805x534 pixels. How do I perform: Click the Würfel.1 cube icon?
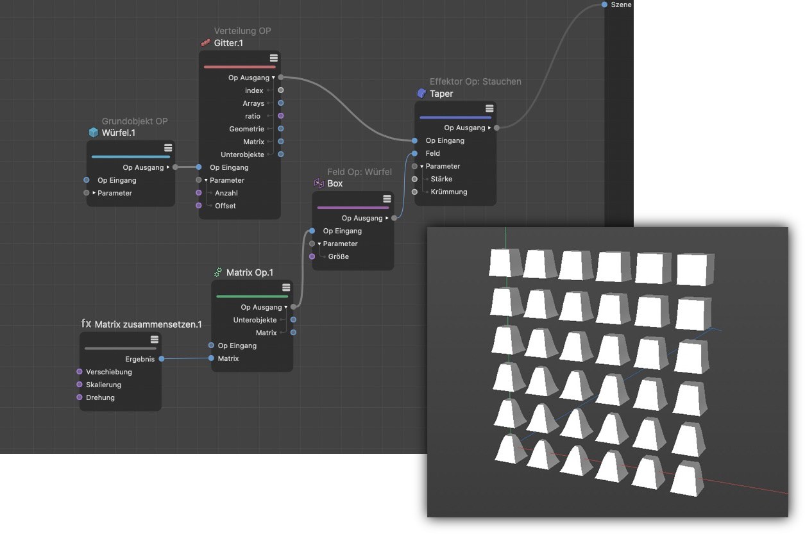(94, 133)
